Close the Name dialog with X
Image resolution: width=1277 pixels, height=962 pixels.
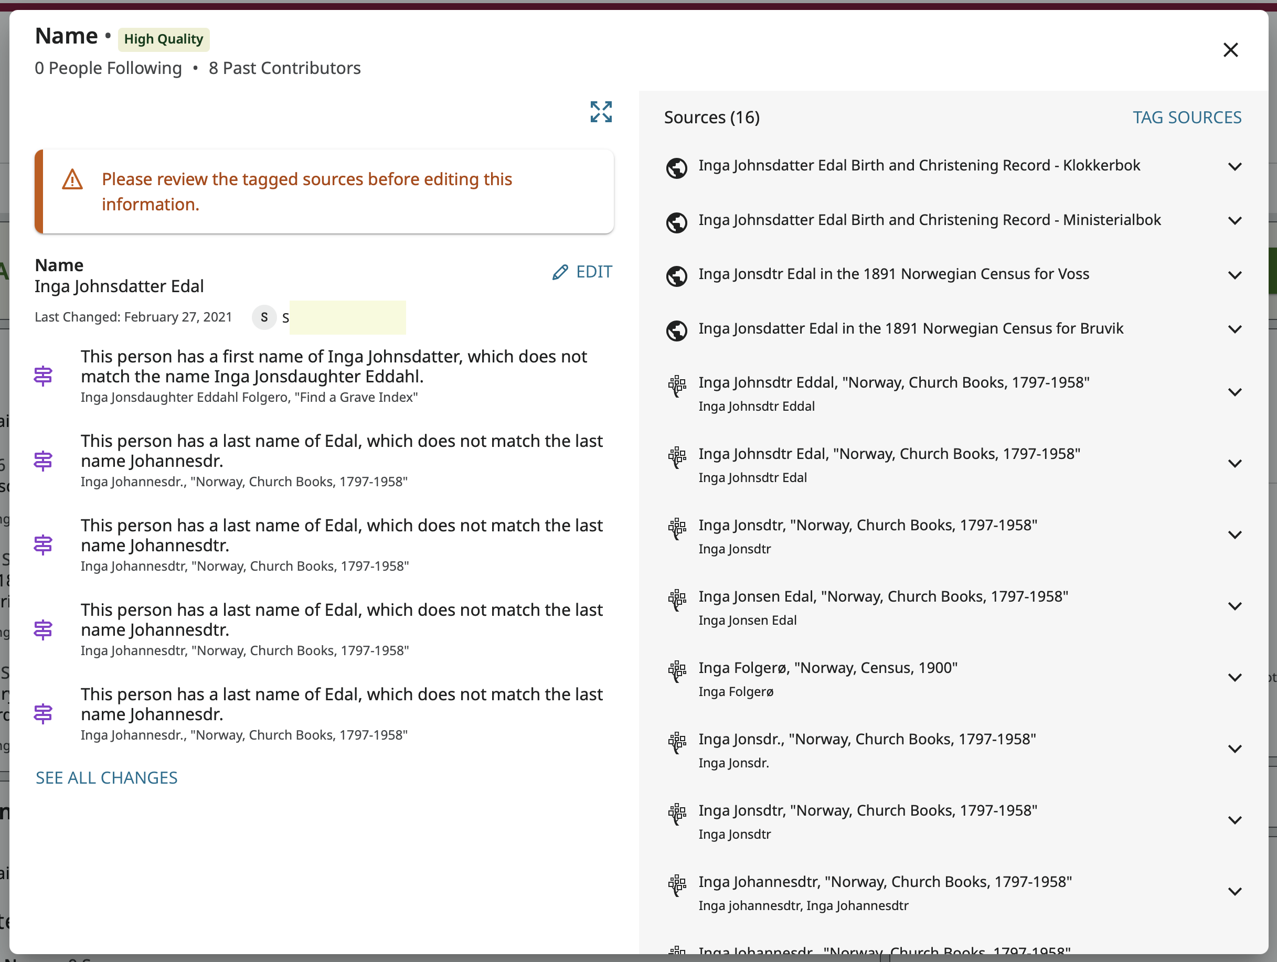[x=1230, y=50]
